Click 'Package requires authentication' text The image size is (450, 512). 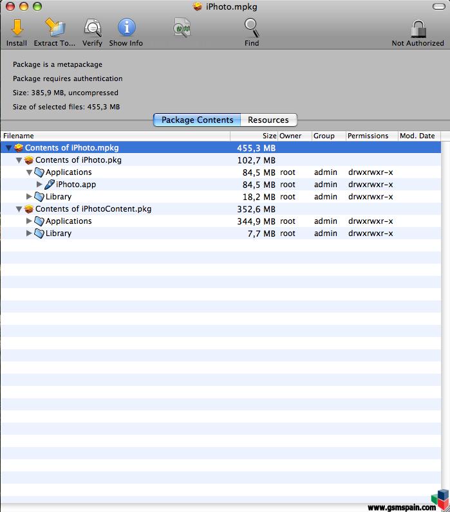pos(68,78)
